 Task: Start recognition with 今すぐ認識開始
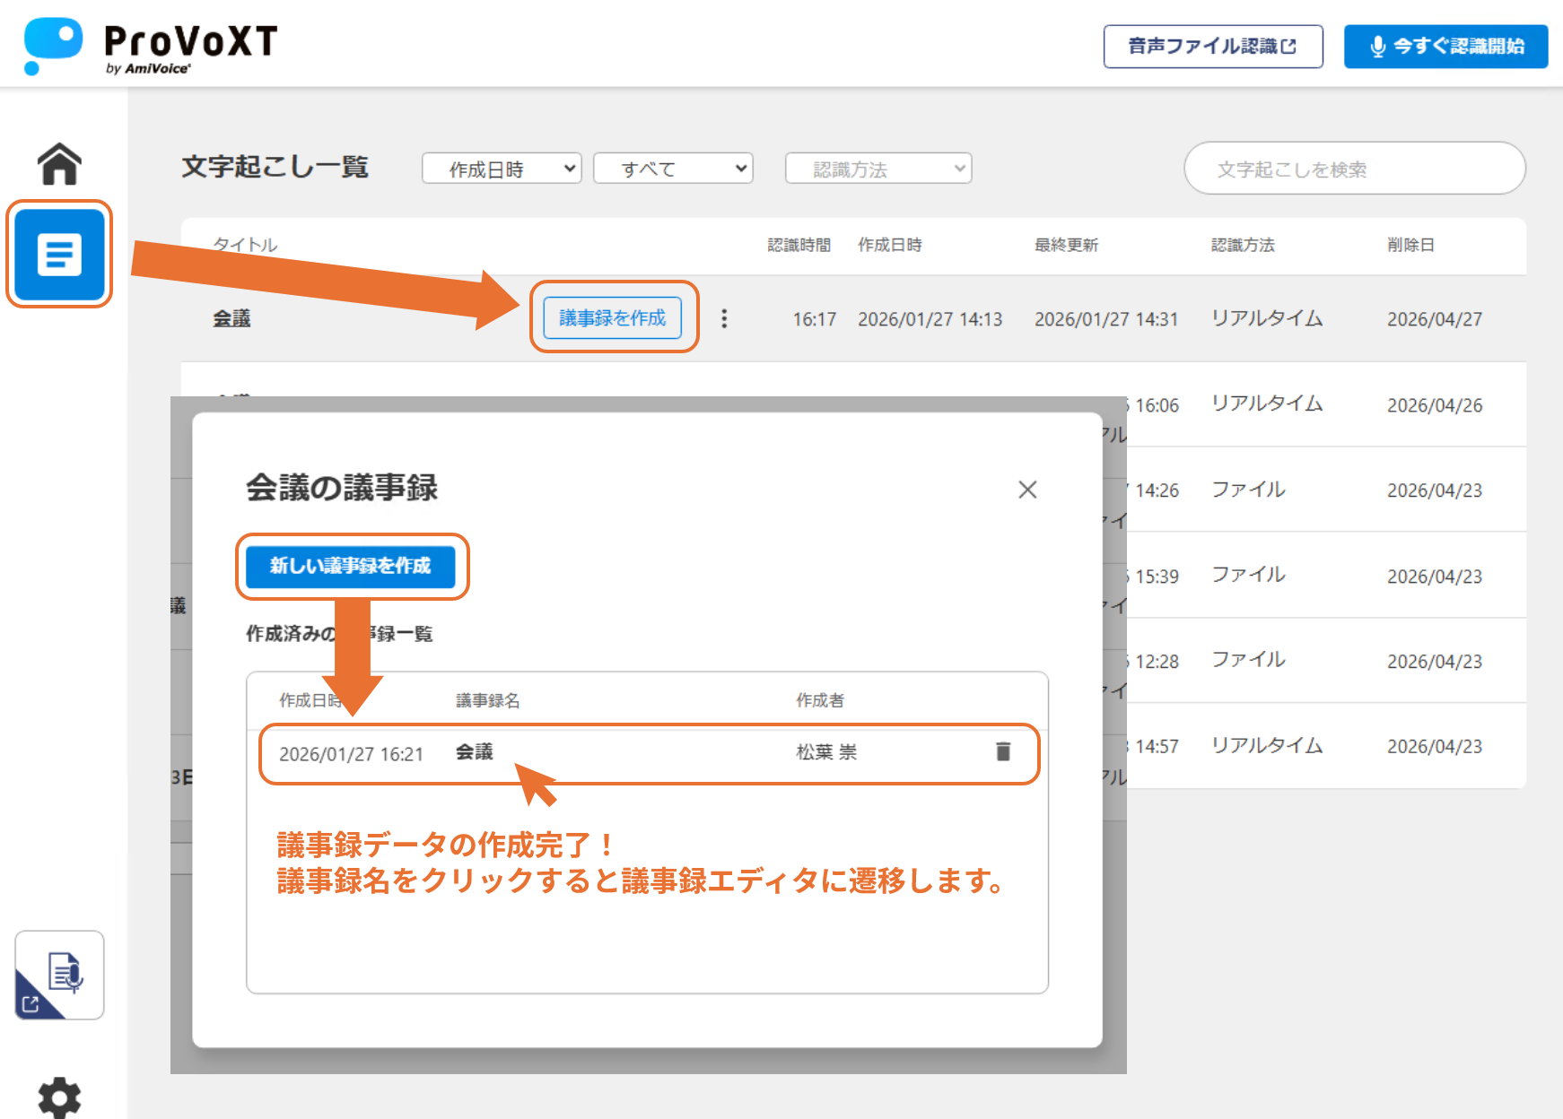1445,47
